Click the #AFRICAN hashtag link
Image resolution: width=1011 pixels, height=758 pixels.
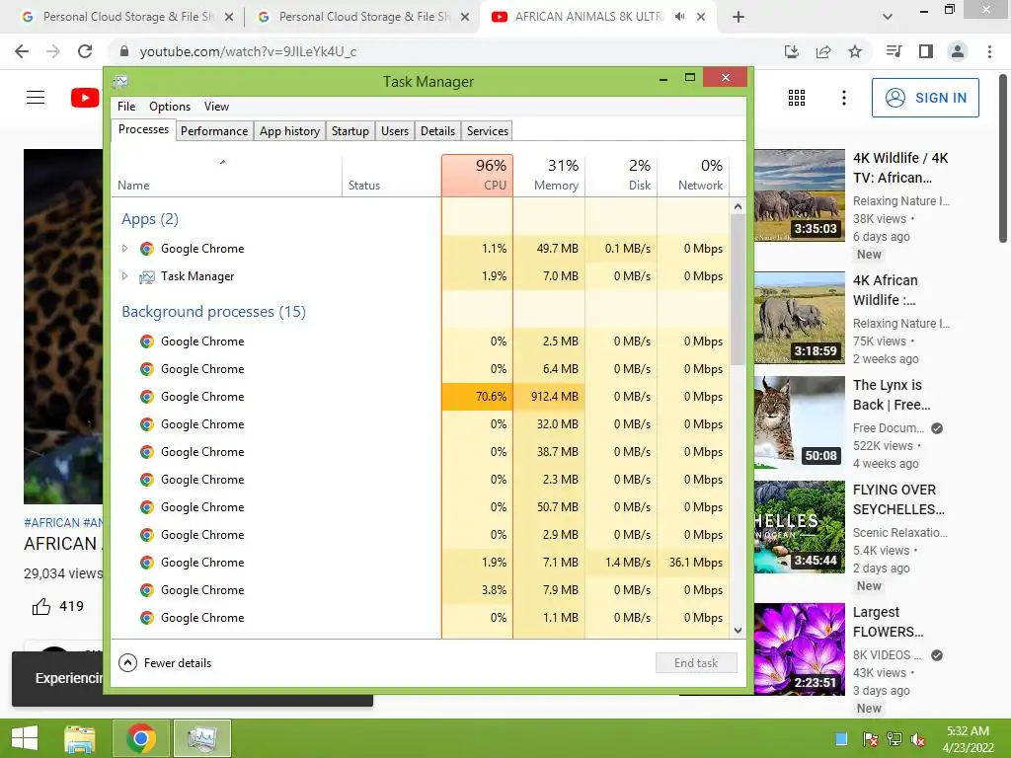[51, 523]
